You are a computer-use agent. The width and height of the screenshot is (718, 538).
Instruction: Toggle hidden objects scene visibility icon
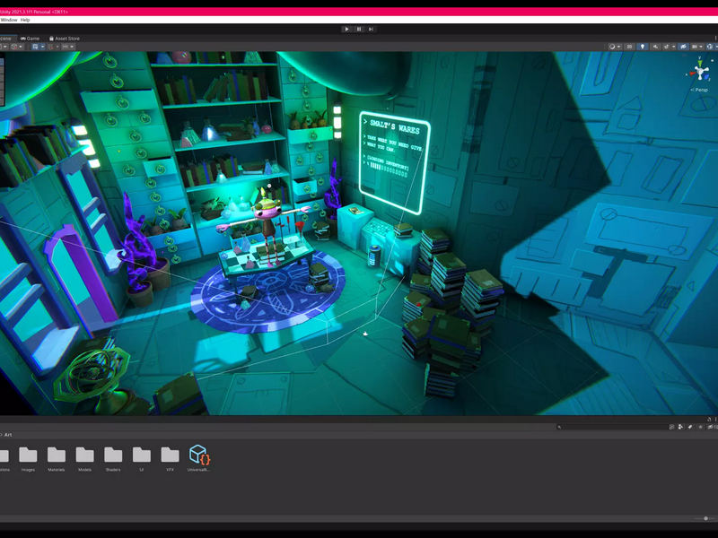point(683,47)
